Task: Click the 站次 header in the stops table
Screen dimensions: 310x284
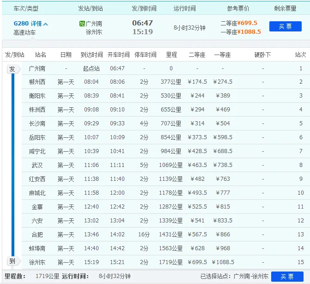Action: tap(300, 55)
